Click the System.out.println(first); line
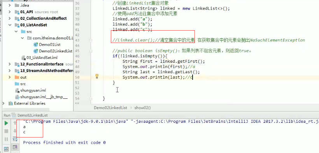Viewport: 319px width, 153px height. pos(159,67)
